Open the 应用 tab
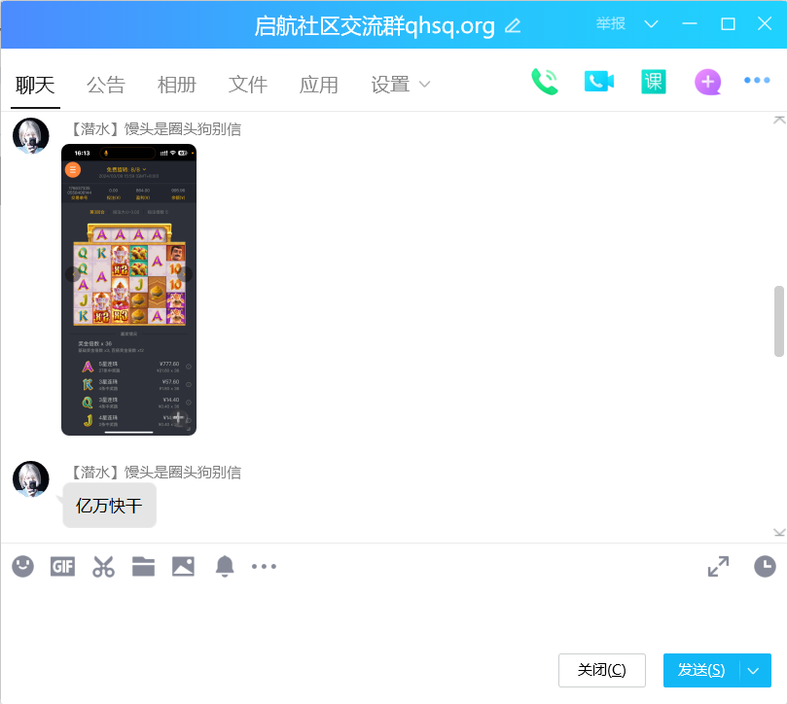The height and width of the screenshot is (704, 787). pyautogui.click(x=319, y=85)
